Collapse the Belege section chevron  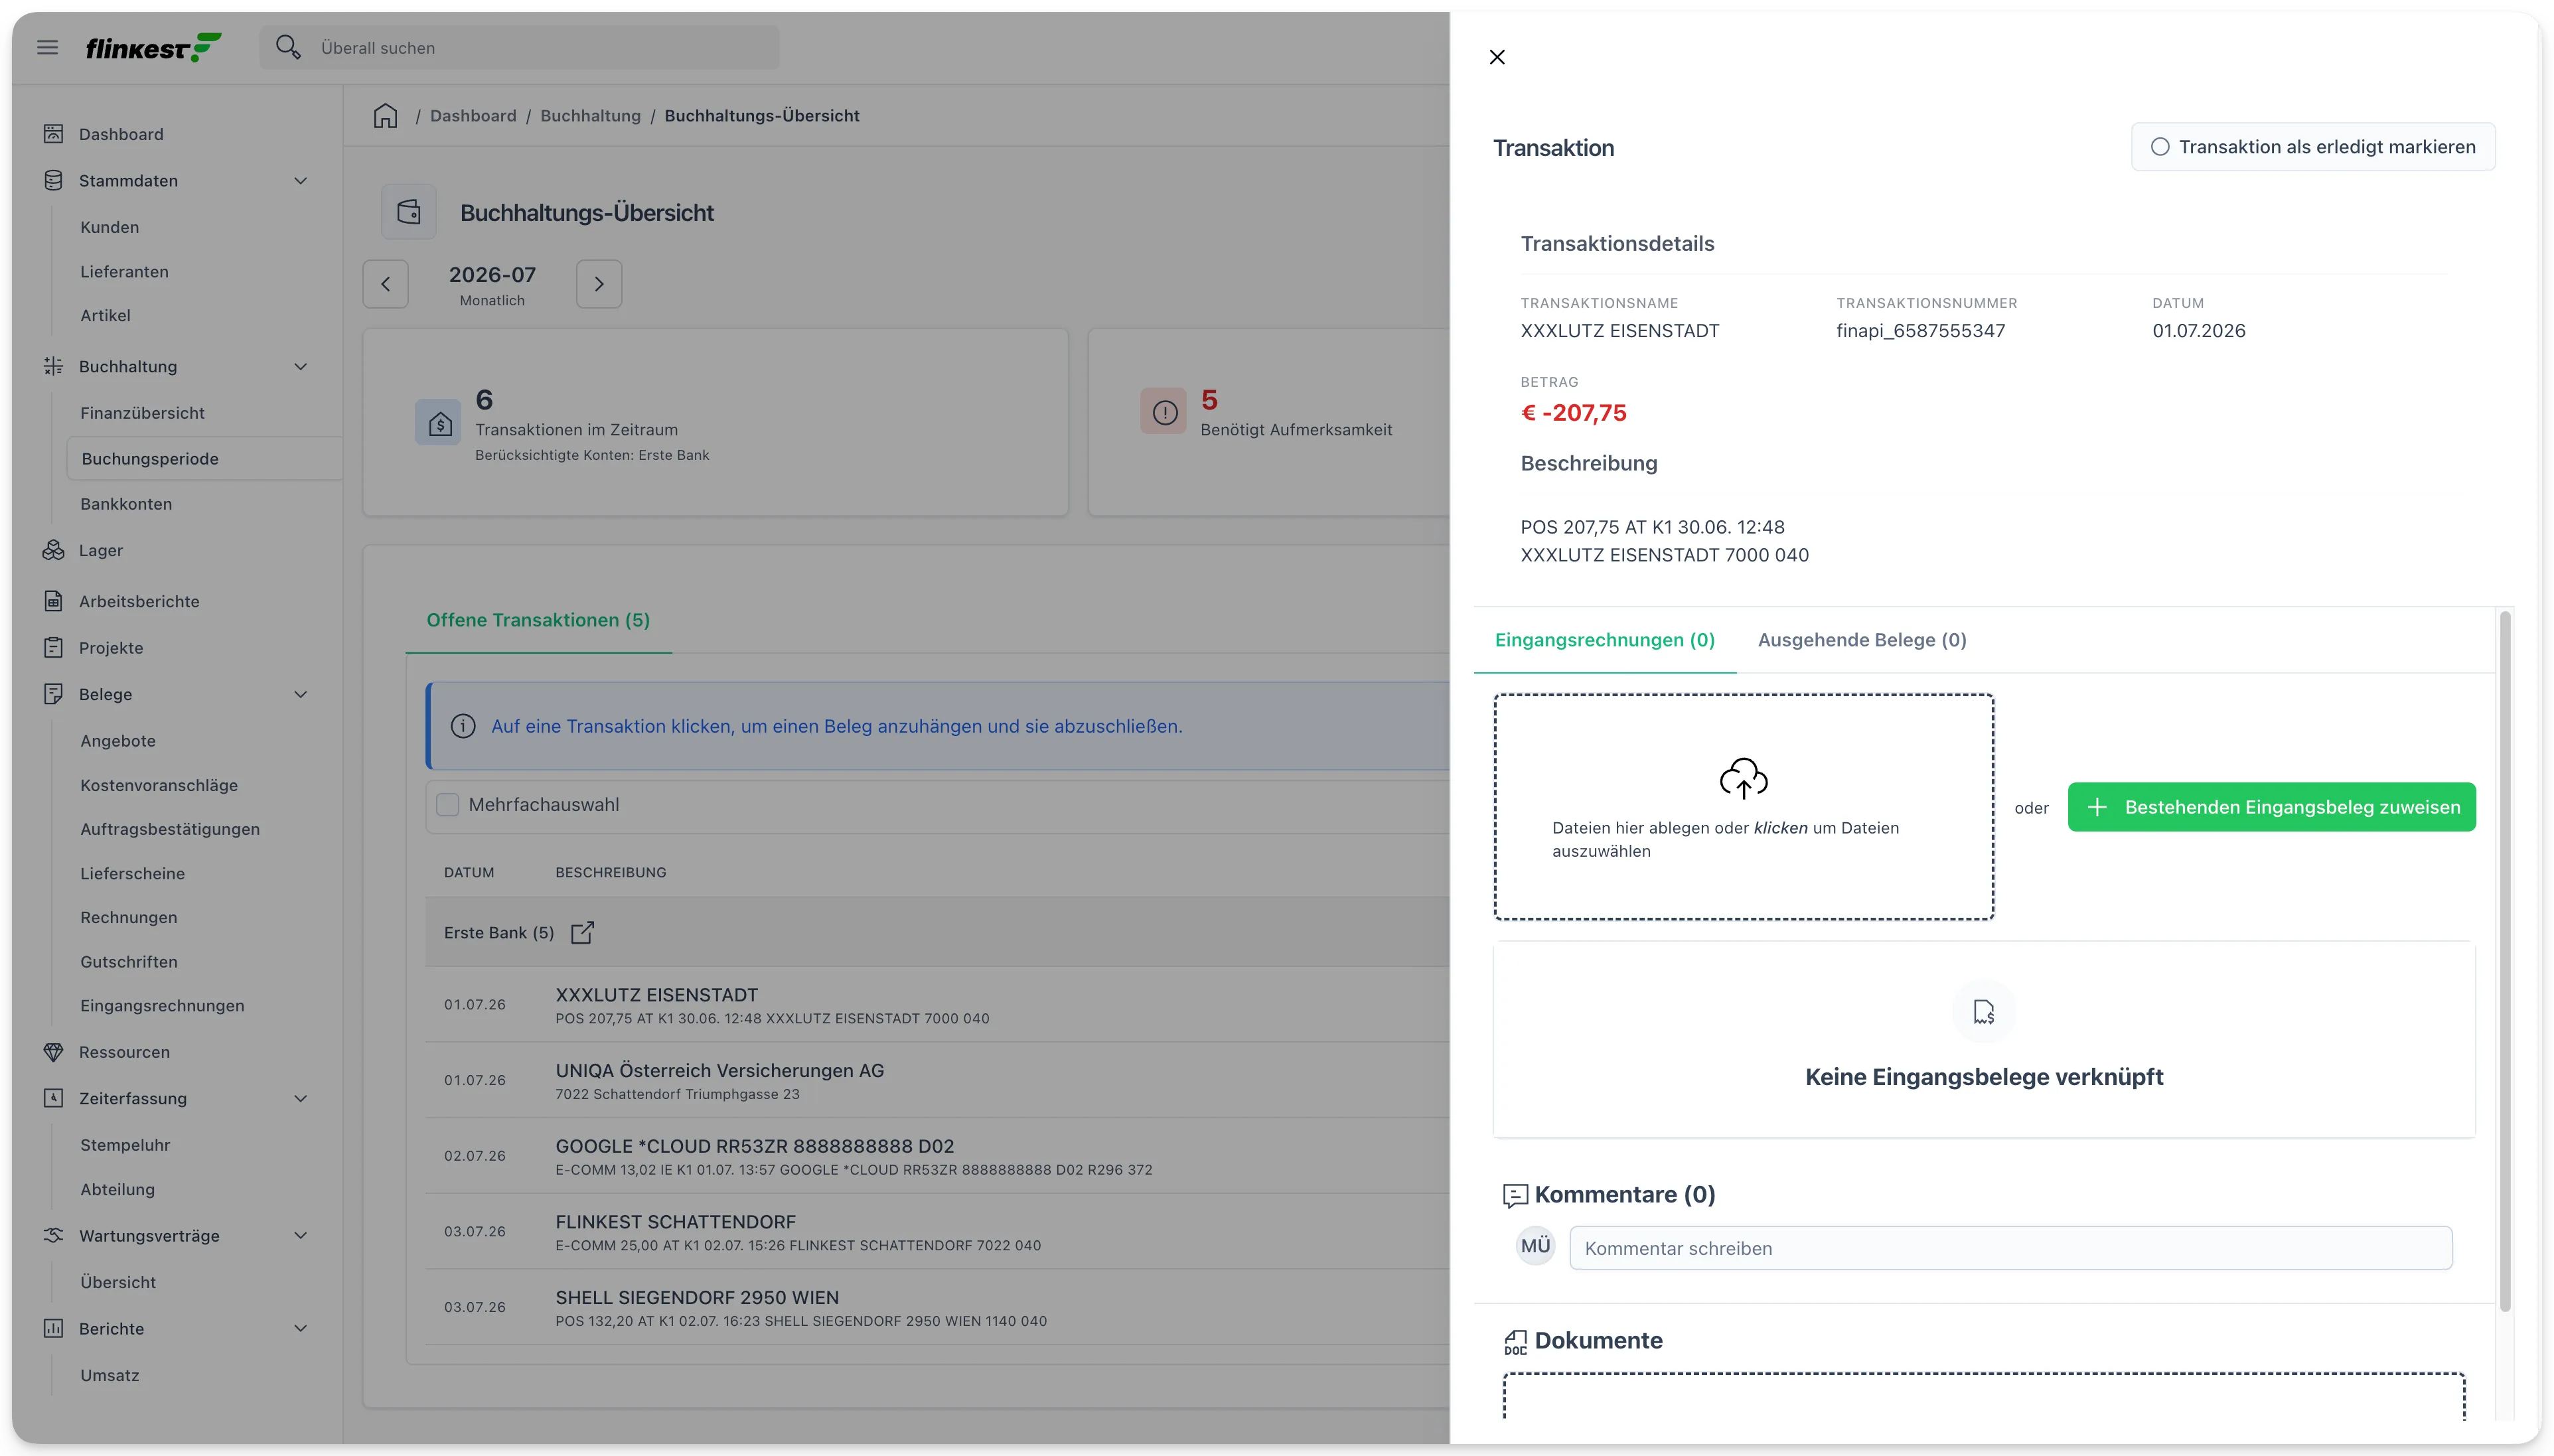(300, 694)
